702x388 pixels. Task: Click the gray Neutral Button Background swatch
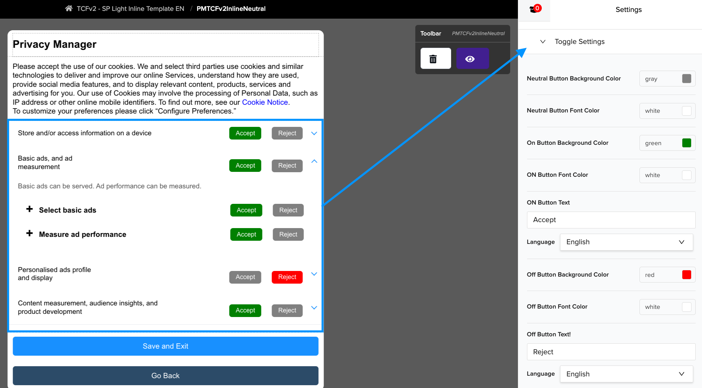(x=687, y=78)
